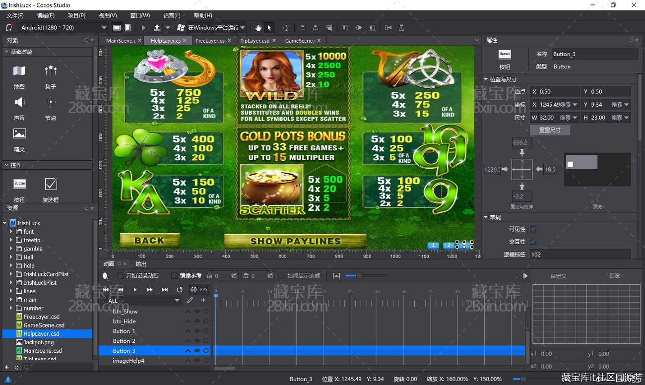Toggle the visibility checkbox in properties
Screen dimensions: 645x385
coord(533,229)
